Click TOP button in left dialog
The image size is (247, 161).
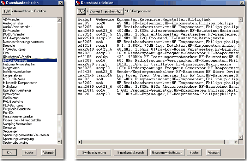[x=7, y=11]
